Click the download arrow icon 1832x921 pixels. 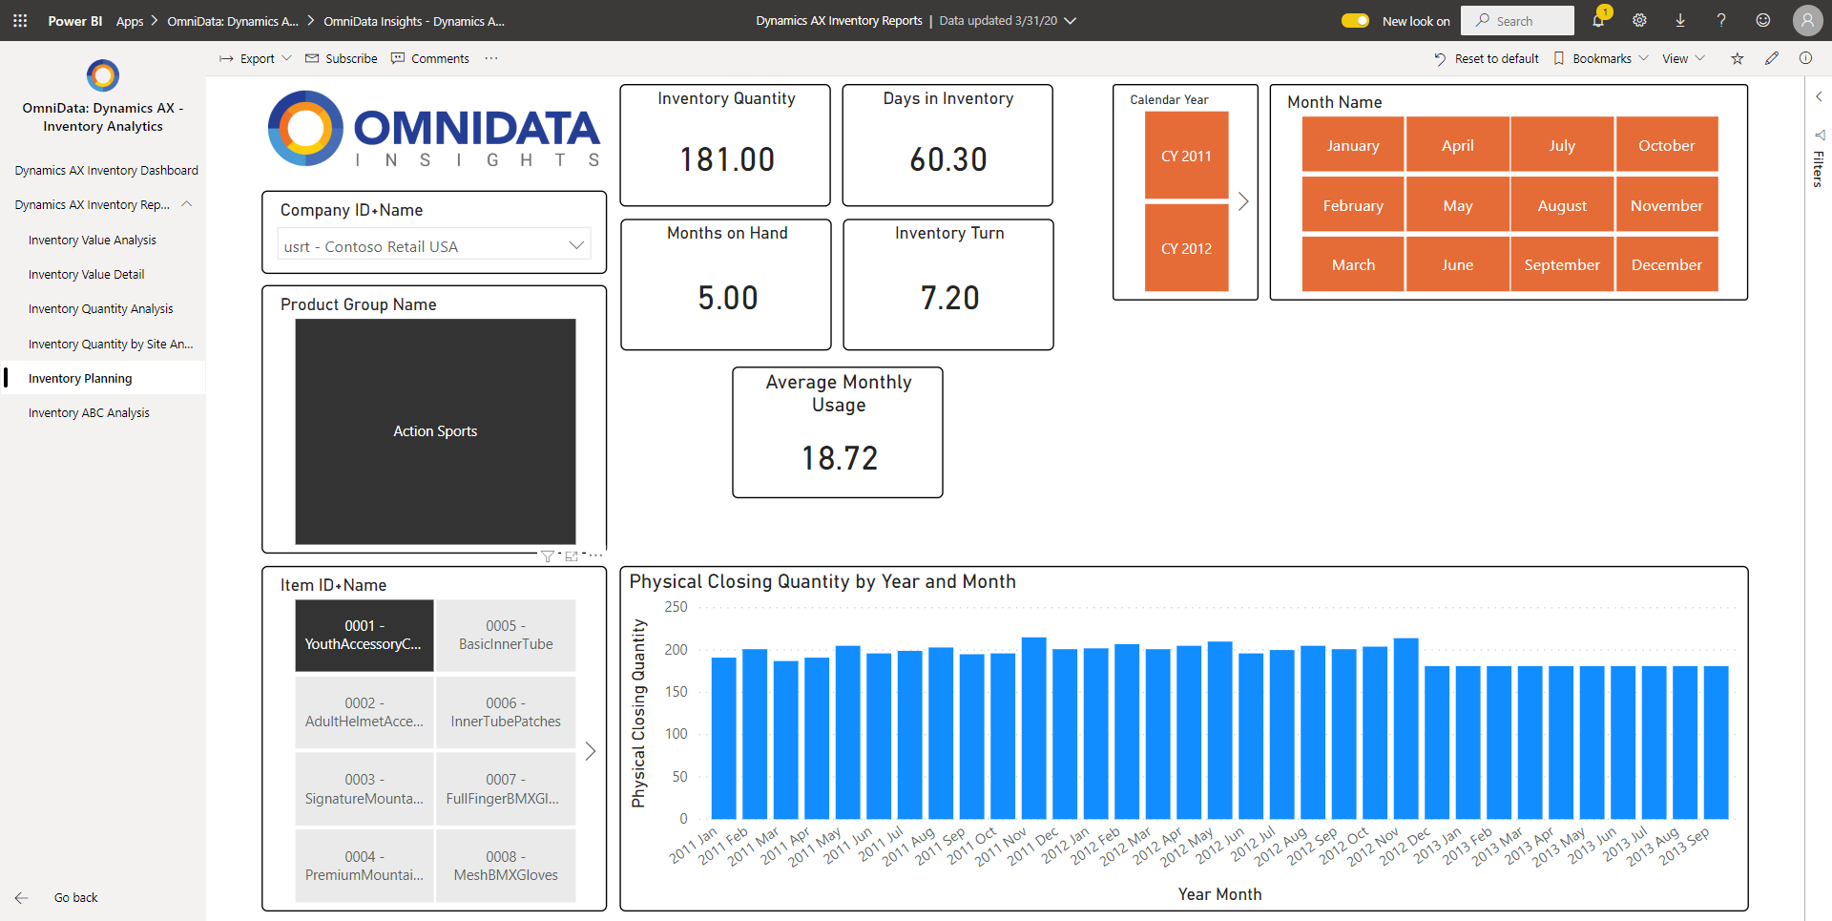(1680, 20)
